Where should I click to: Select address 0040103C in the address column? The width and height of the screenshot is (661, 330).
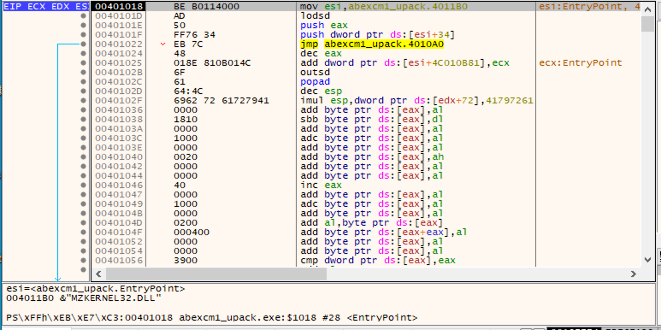(119, 138)
